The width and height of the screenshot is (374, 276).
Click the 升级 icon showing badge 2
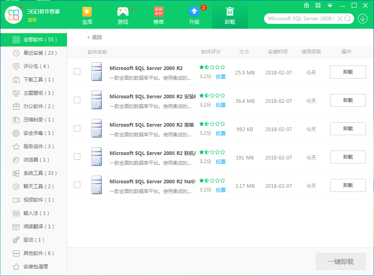(x=194, y=12)
